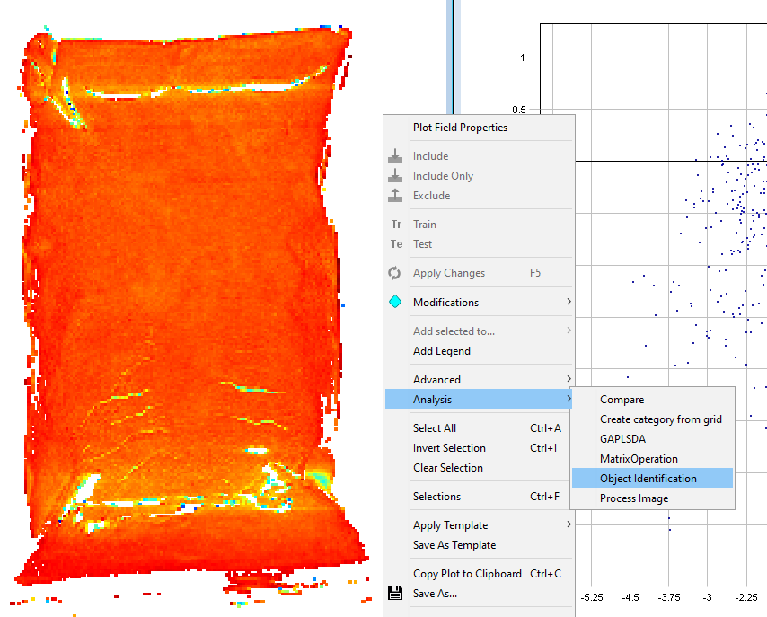
Task: Choose Add Legend from the menu
Action: pos(441,351)
